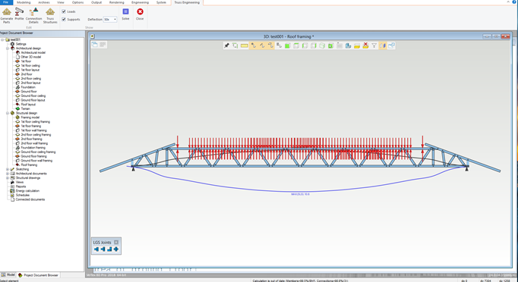Select the Framing model tree item
The height and width of the screenshot is (282, 518).
(30, 117)
